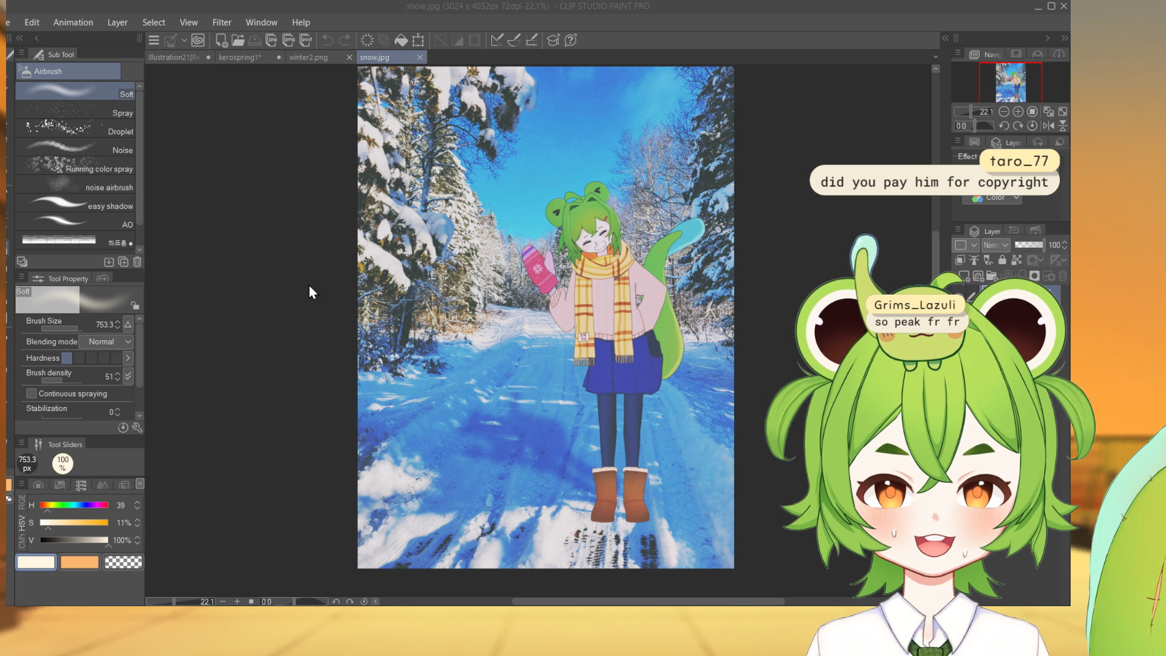Click the Snap to grid icon
The width and height of the screenshot is (1166, 656).
pyautogui.click(x=531, y=40)
